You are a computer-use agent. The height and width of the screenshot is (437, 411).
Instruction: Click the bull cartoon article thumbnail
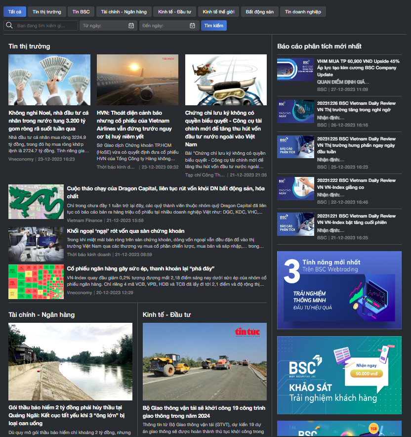226,80
